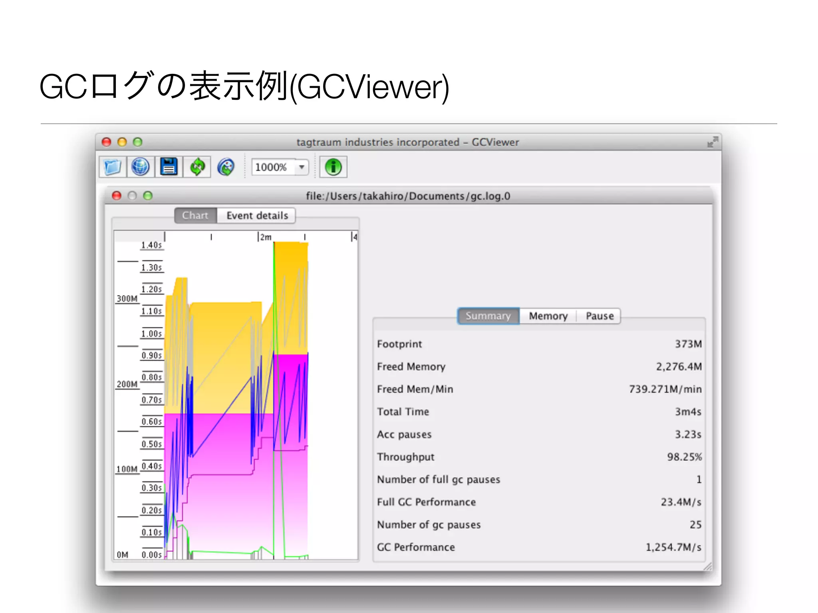This screenshot has width=818, height=613.
Task: Click the GC Performance value 1,254.7M/s
Action: [673, 547]
